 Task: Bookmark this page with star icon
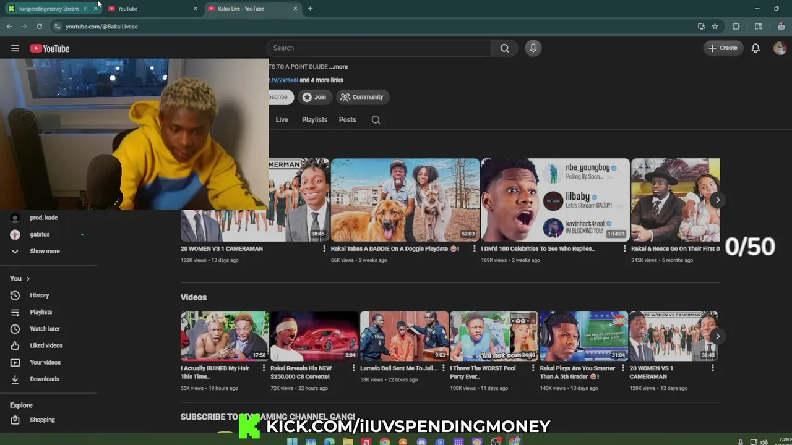pyautogui.click(x=715, y=27)
